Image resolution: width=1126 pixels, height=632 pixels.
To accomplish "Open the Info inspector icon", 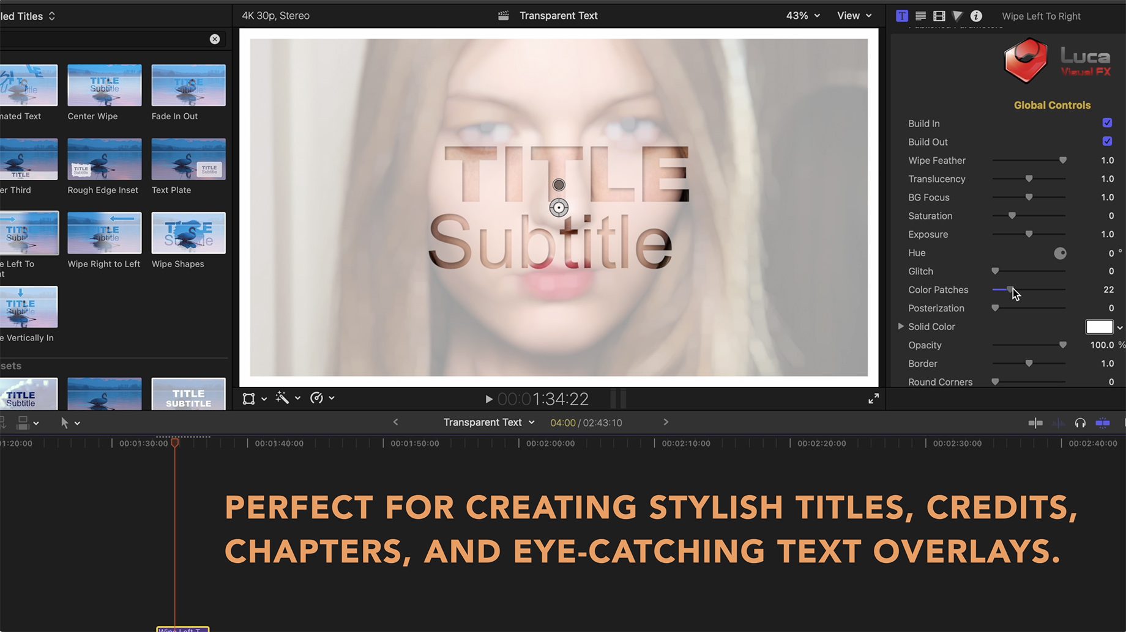I will coord(976,16).
